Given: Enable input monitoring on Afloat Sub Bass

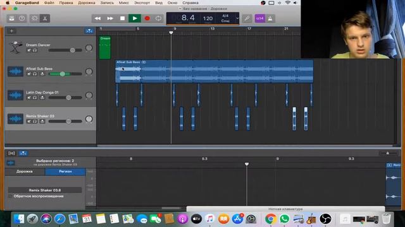Looking at the screenshot, I should click(42, 74).
